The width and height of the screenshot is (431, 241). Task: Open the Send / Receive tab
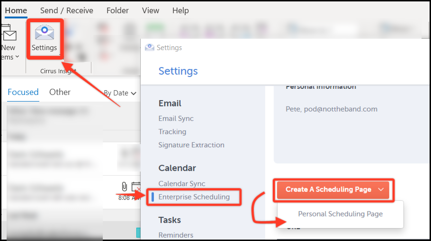point(66,10)
